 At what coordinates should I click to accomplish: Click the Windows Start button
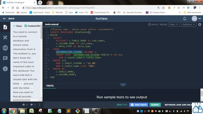pyautogui.click(x=4, y=111)
